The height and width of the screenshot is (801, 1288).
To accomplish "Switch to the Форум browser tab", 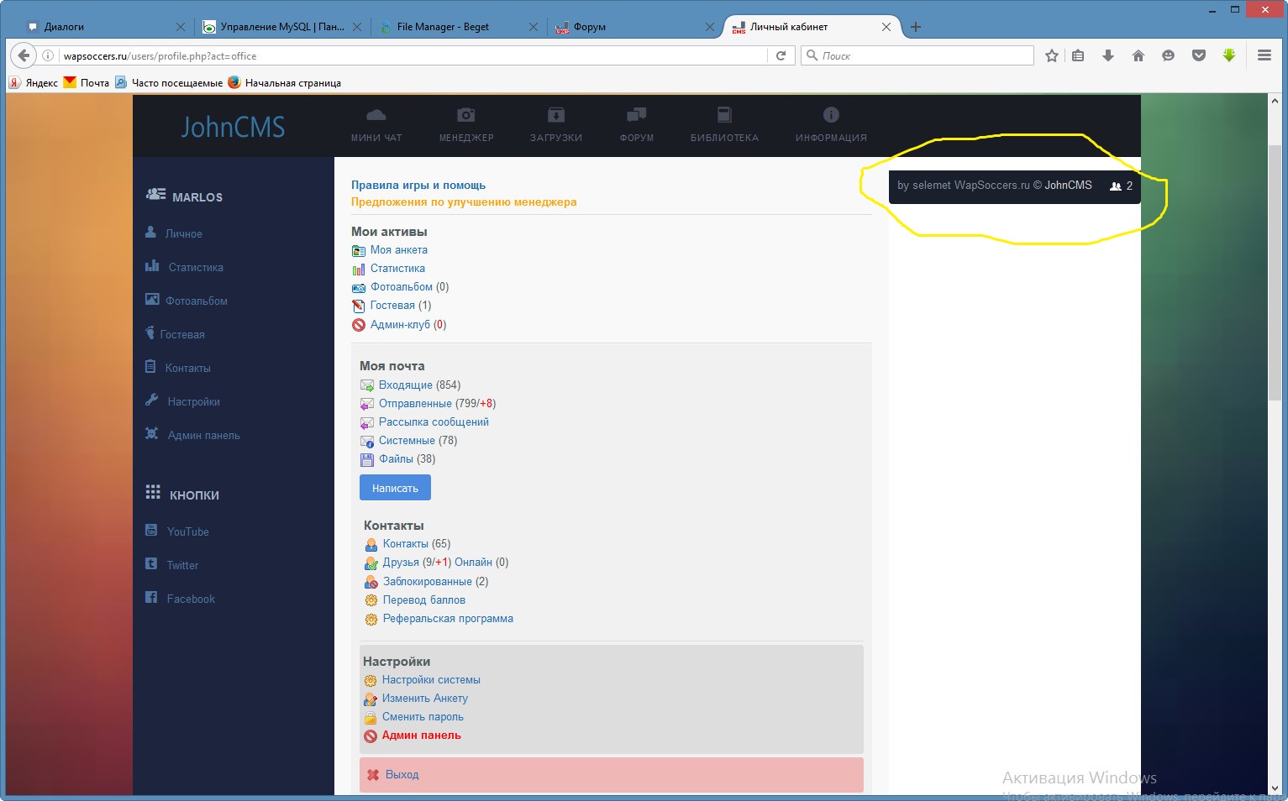I will click(x=590, y=27).
